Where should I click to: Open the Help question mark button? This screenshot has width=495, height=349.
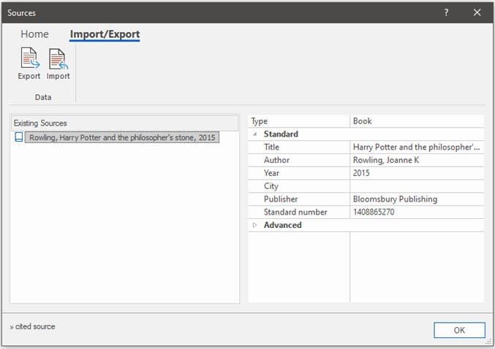pos(446,12)
